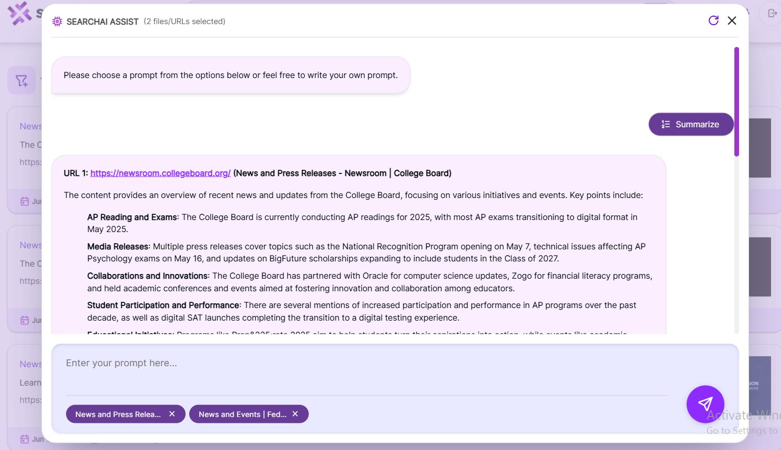781x450 pixels.
Task: Send the prompt with paper plane button
Action: click(x=706, y=404)
